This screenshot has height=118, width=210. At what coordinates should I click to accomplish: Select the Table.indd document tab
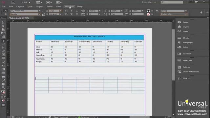pyautogui.click(x=19, y=18)
